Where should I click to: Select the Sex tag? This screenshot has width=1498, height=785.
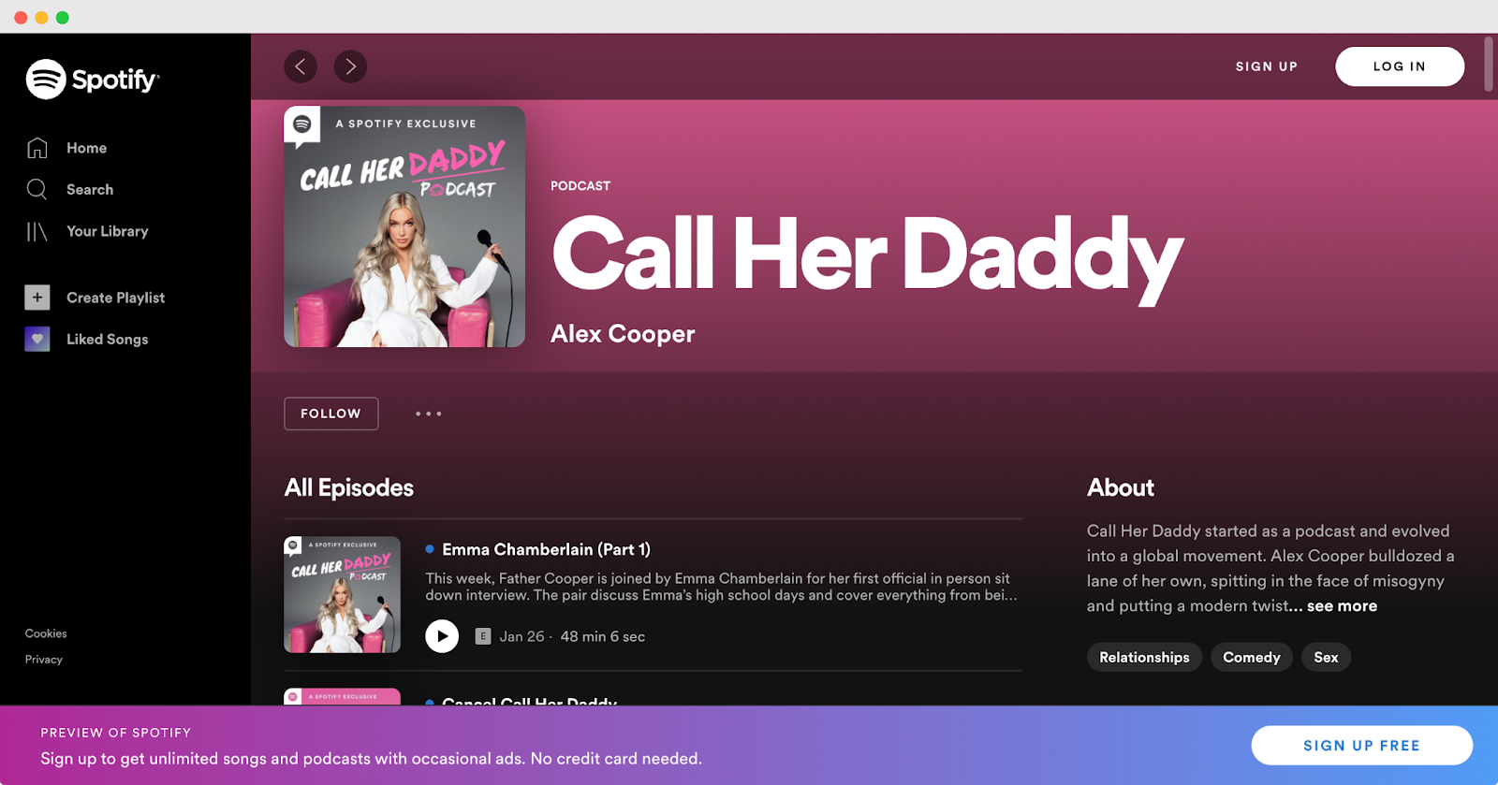(1326, 657)
